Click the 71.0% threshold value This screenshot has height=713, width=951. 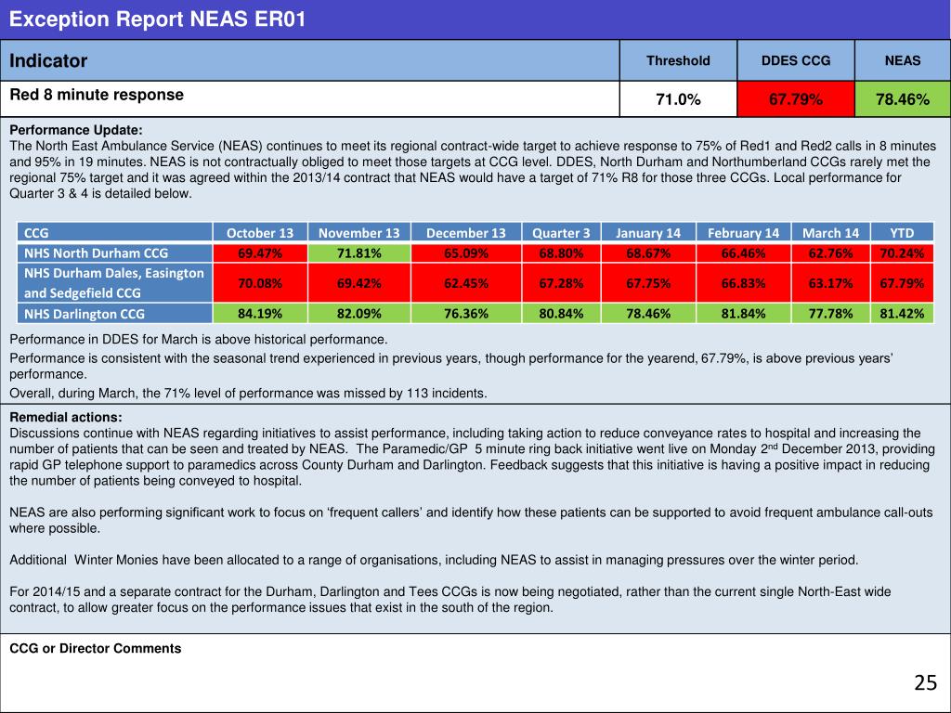coord(678,98)
